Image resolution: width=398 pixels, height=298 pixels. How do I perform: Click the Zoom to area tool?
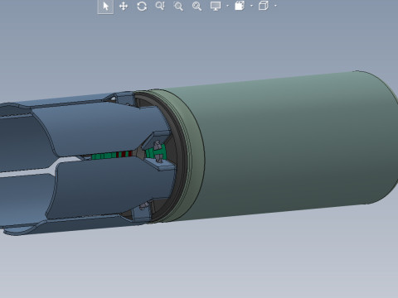coord(178,6)
